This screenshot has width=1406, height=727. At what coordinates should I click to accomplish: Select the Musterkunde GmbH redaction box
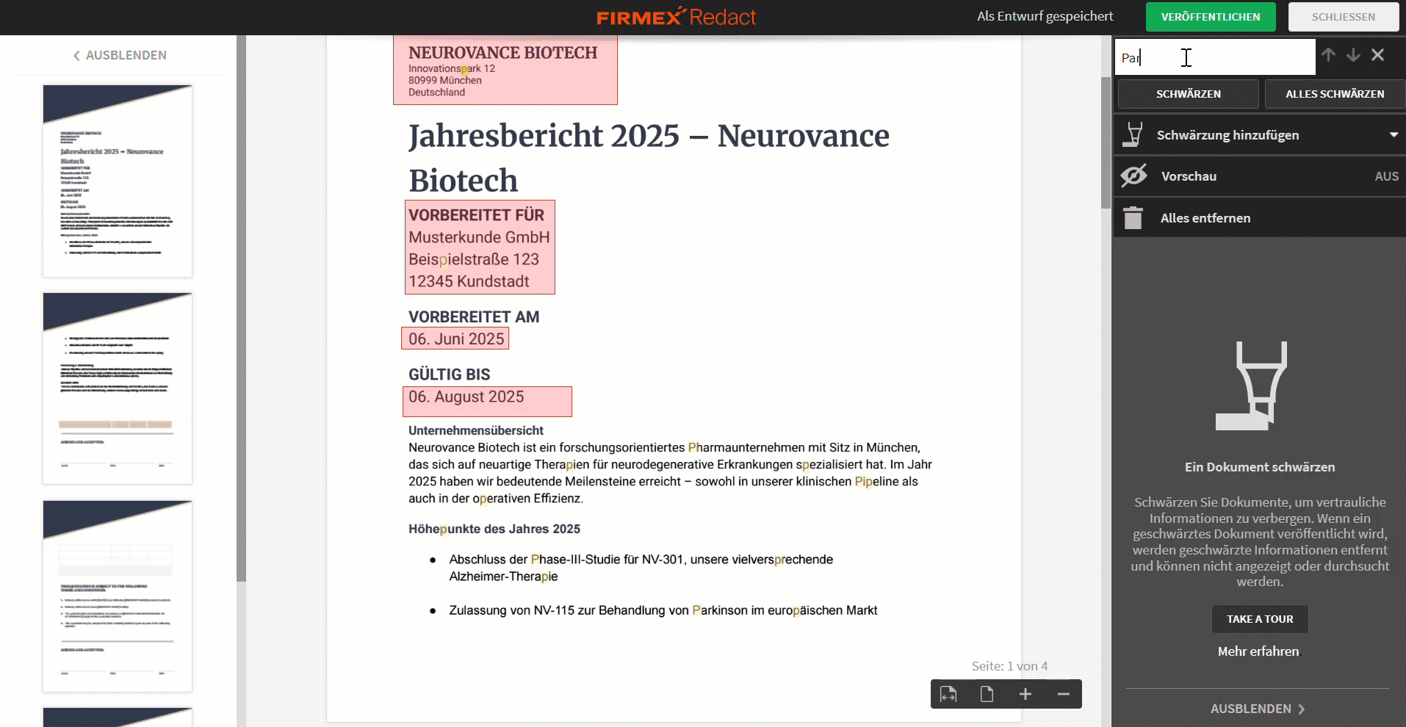click(x=480, y=247)
